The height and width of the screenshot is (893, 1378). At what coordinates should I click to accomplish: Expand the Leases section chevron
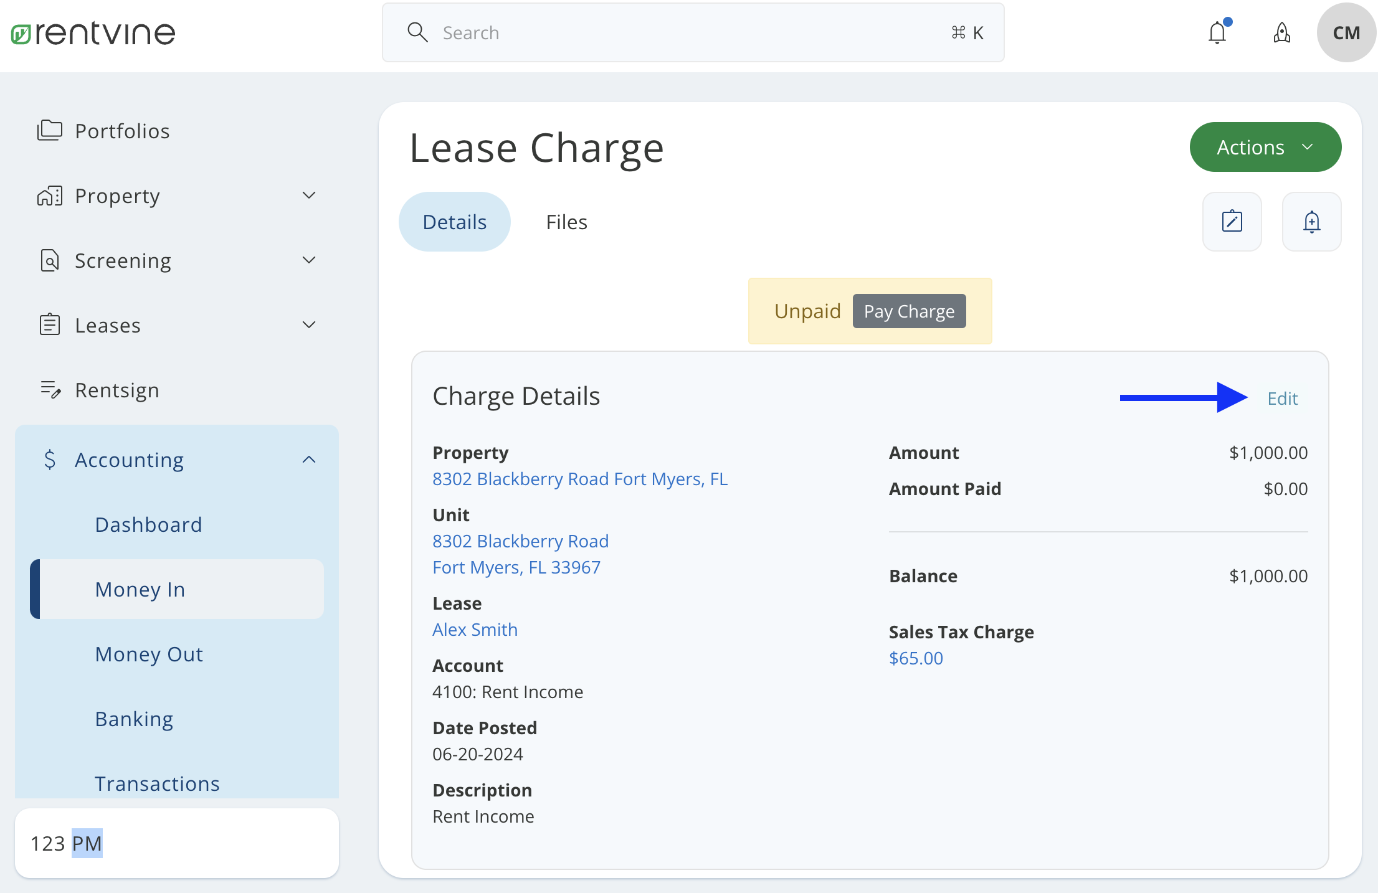pos(309,324)
